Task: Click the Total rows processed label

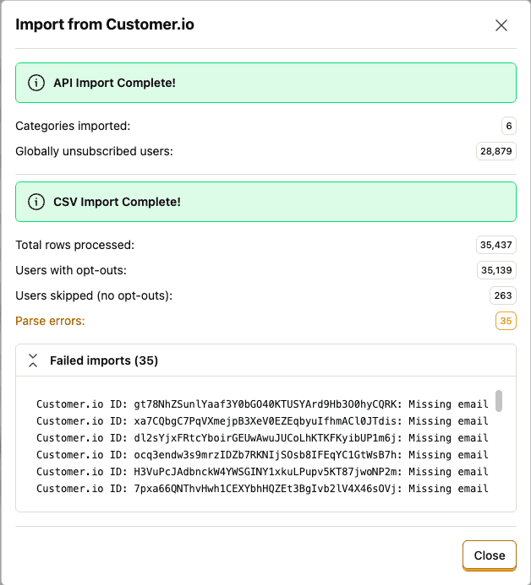Action: tap(74, 245)
